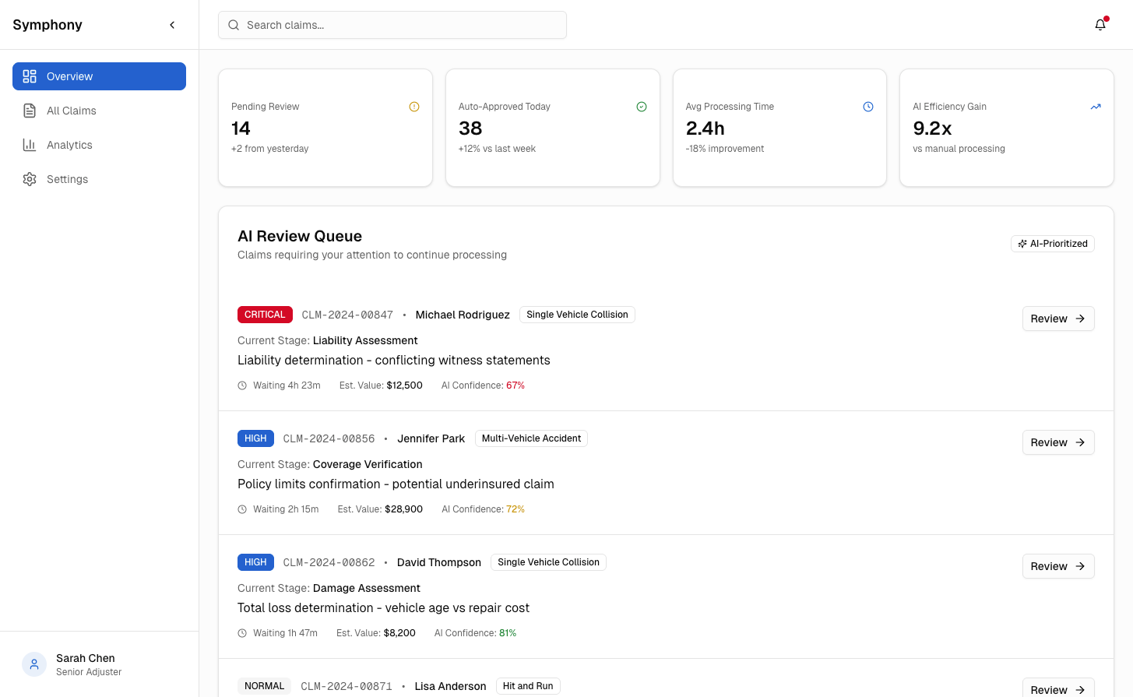Viewport: 1133px width, 697px height.
Task: Click the AI-Prioritized button
Action: coord(1052,243)
